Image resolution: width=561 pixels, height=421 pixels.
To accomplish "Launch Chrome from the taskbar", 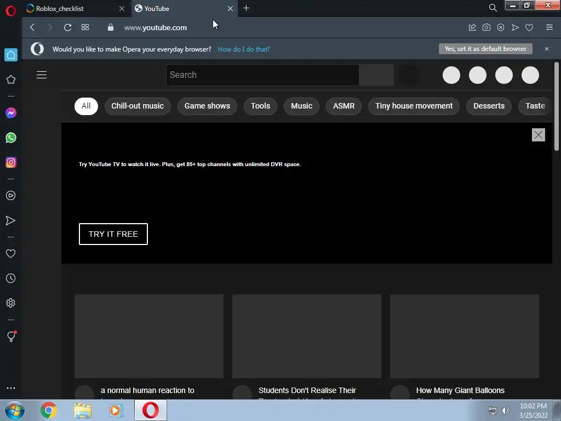I will (x=49, y=410).
